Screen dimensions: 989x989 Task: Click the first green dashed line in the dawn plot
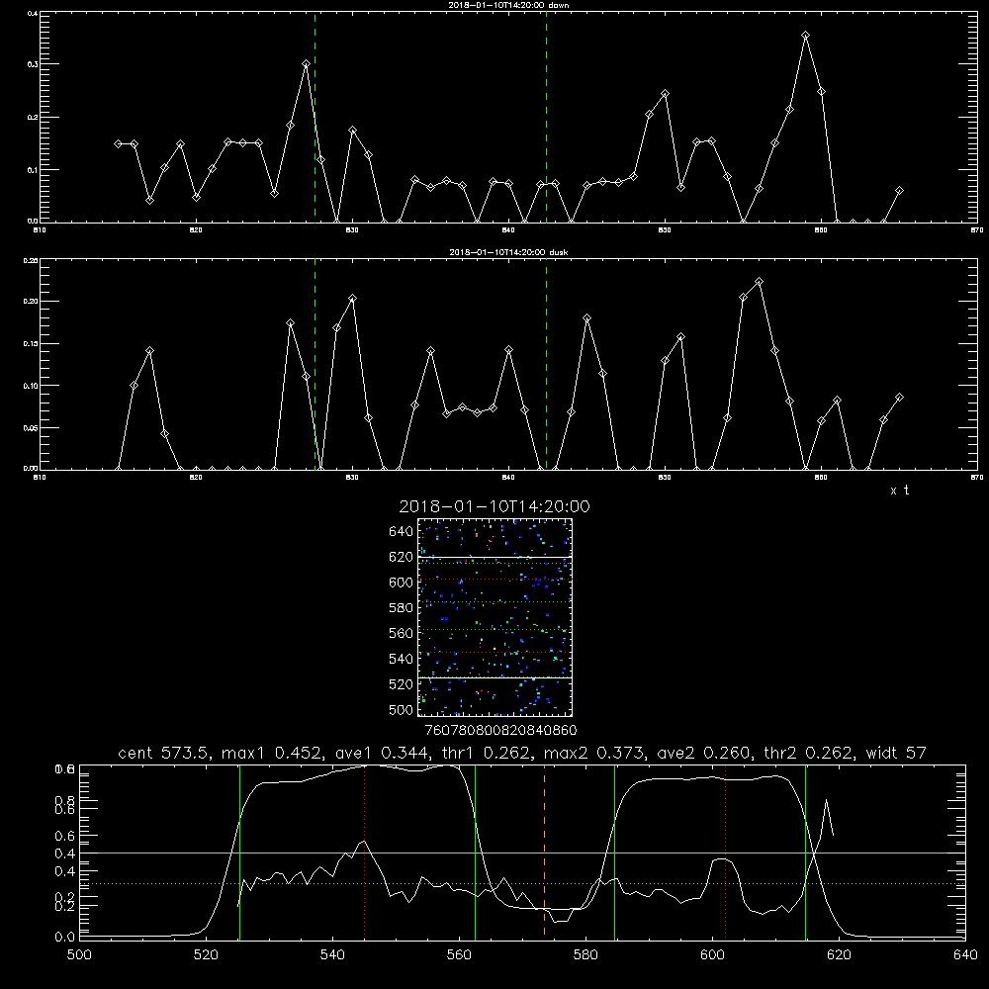tap(315, 117)
